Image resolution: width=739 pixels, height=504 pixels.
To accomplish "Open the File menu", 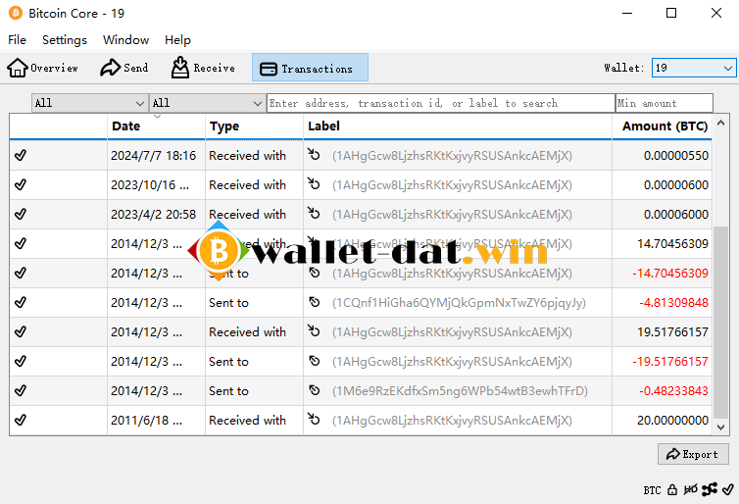I will (x=17, y=40).
